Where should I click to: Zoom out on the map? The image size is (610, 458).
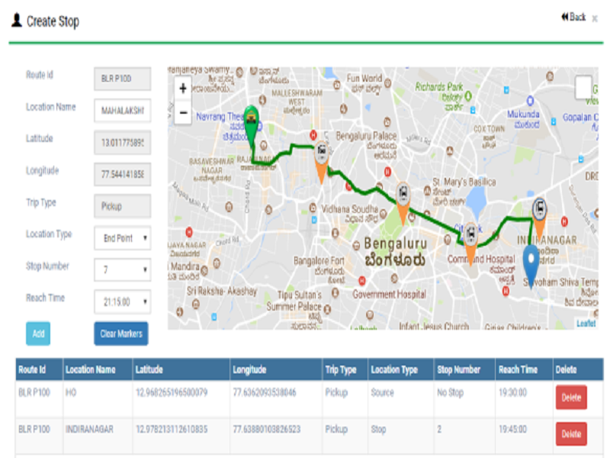pyautogui.click(x=183, y=113)
